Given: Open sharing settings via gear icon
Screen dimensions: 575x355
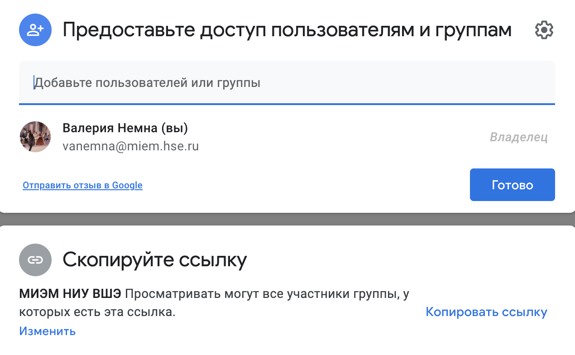Looking at the screenshot, I should click(544, 30).
